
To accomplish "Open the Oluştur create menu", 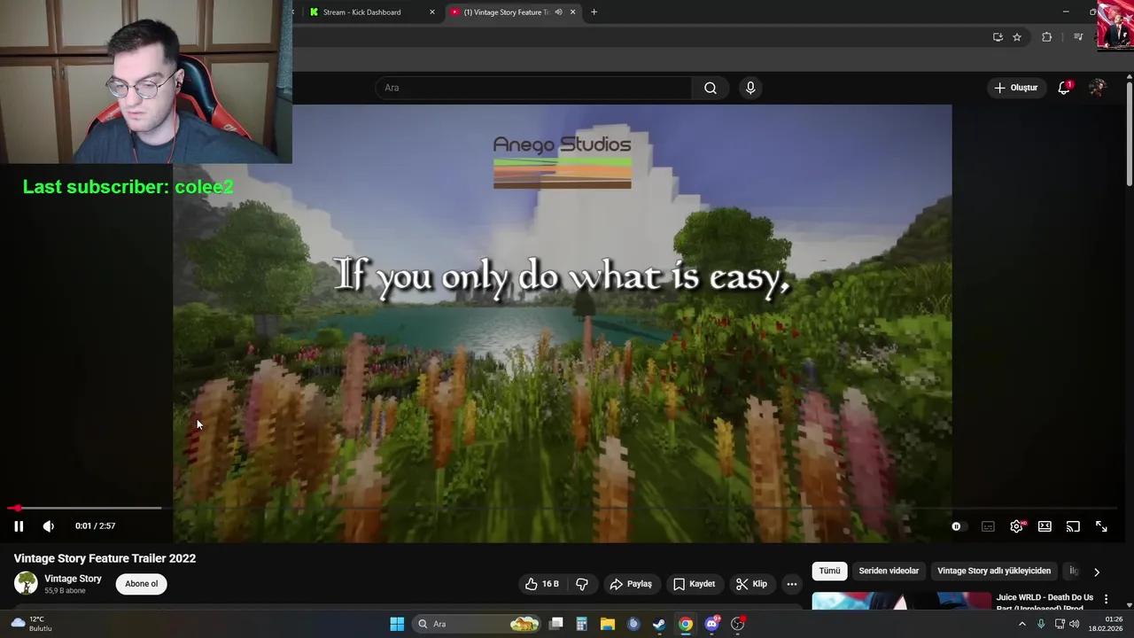I will point(1015,88).
